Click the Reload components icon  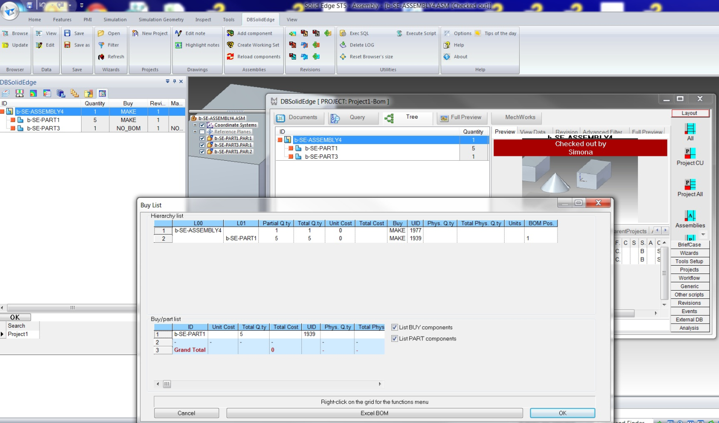(x=230, y=57)
